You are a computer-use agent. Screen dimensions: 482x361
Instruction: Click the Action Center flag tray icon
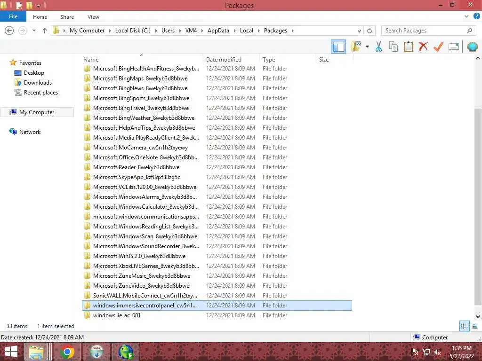coord(415,352)
